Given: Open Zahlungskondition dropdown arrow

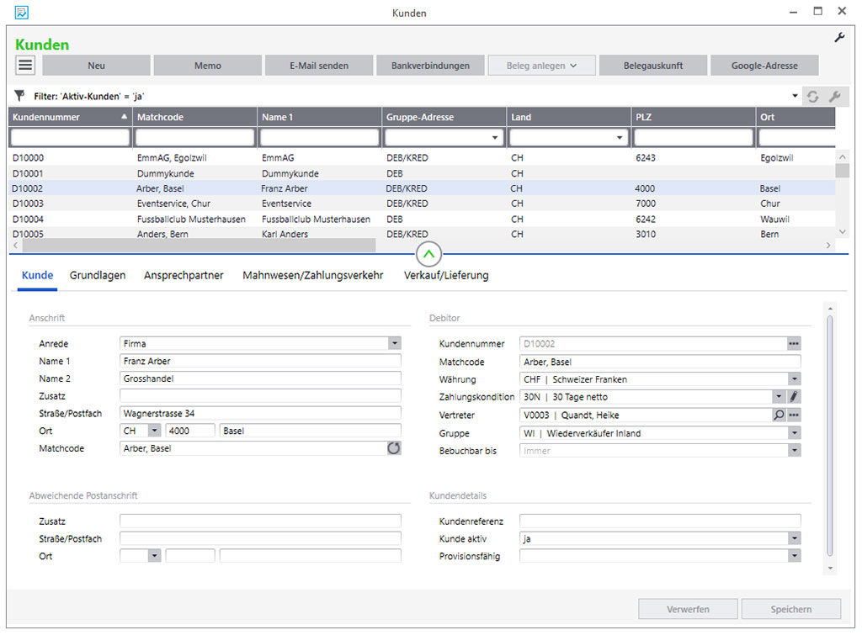Looking at the screenshot, I should (779, 397).
